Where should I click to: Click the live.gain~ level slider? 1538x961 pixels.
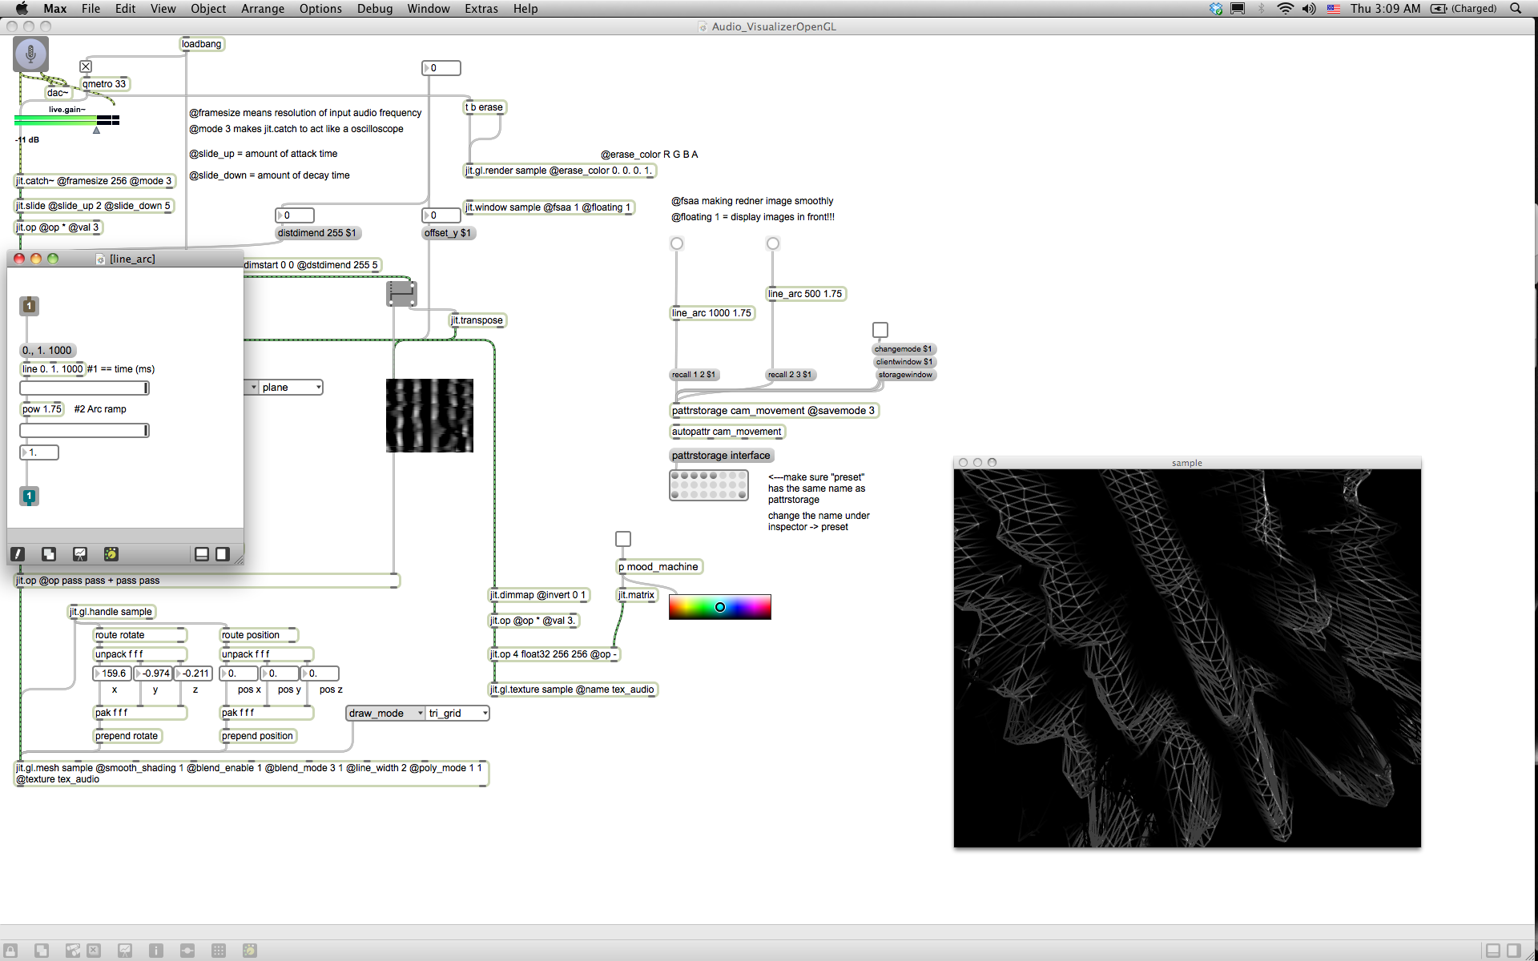[x=67, y=120]
